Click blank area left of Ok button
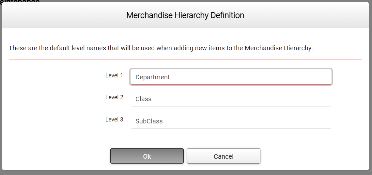Screen dimensions: 372x175 coord(59,156)
